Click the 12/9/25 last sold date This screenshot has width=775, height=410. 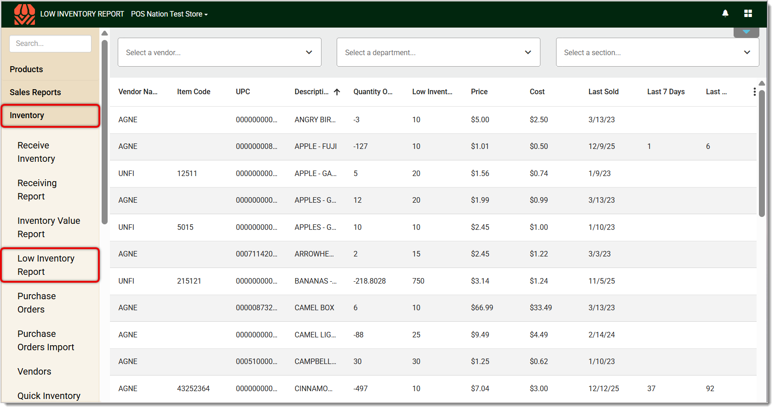point(602,147)
